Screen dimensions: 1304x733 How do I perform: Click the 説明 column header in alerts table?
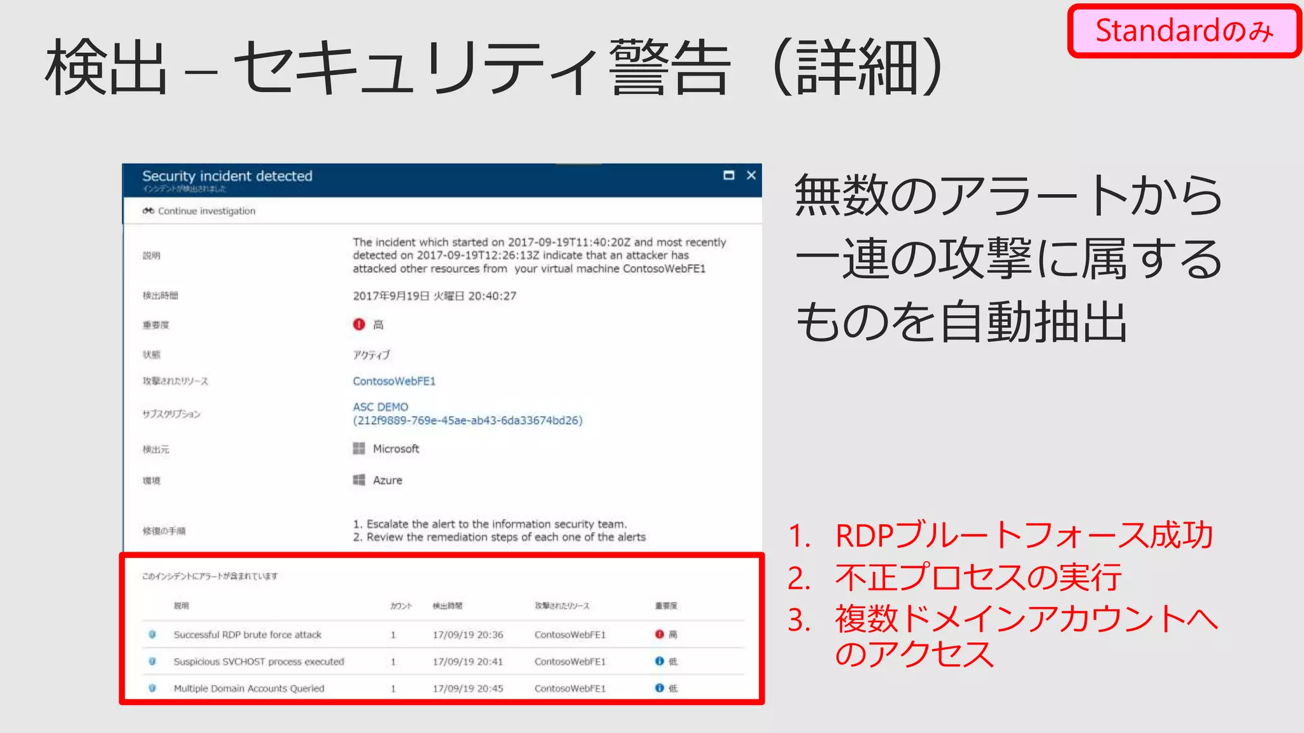click(x=181, y=606)
